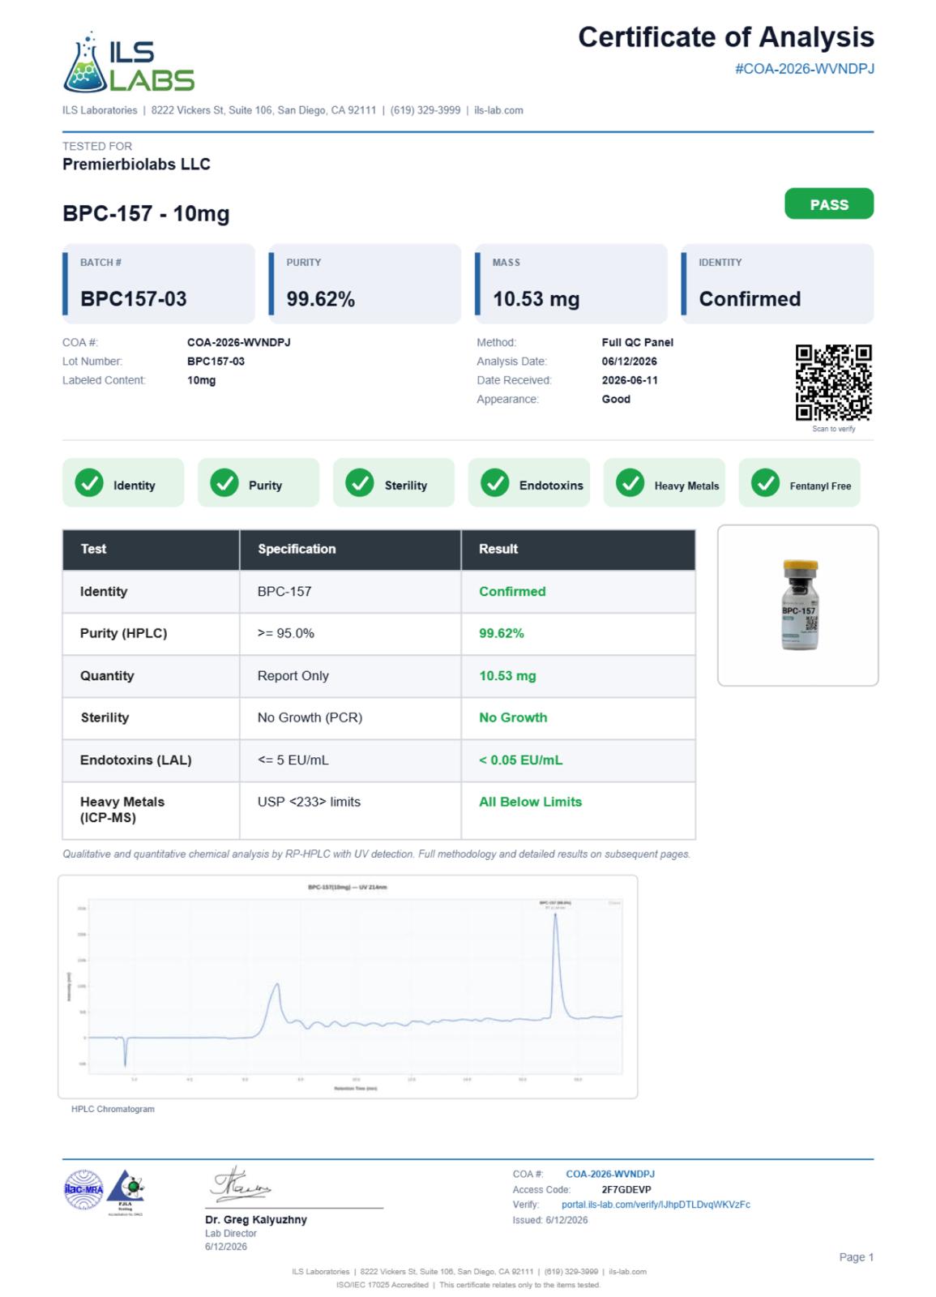Image resolution: width=936 pixels, height=1297 pixels.
Task: Click the lab director signature
Action: click(241, 1185)
